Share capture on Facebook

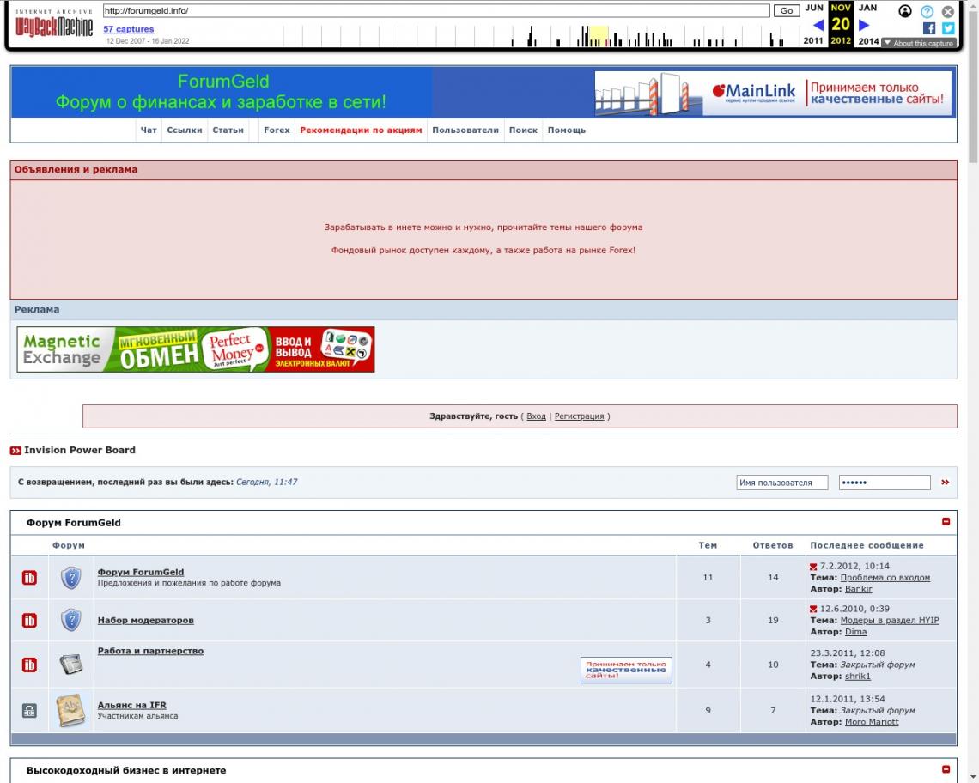929,28
